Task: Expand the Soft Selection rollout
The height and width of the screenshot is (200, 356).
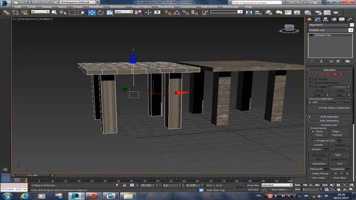Action: [329, 117]
